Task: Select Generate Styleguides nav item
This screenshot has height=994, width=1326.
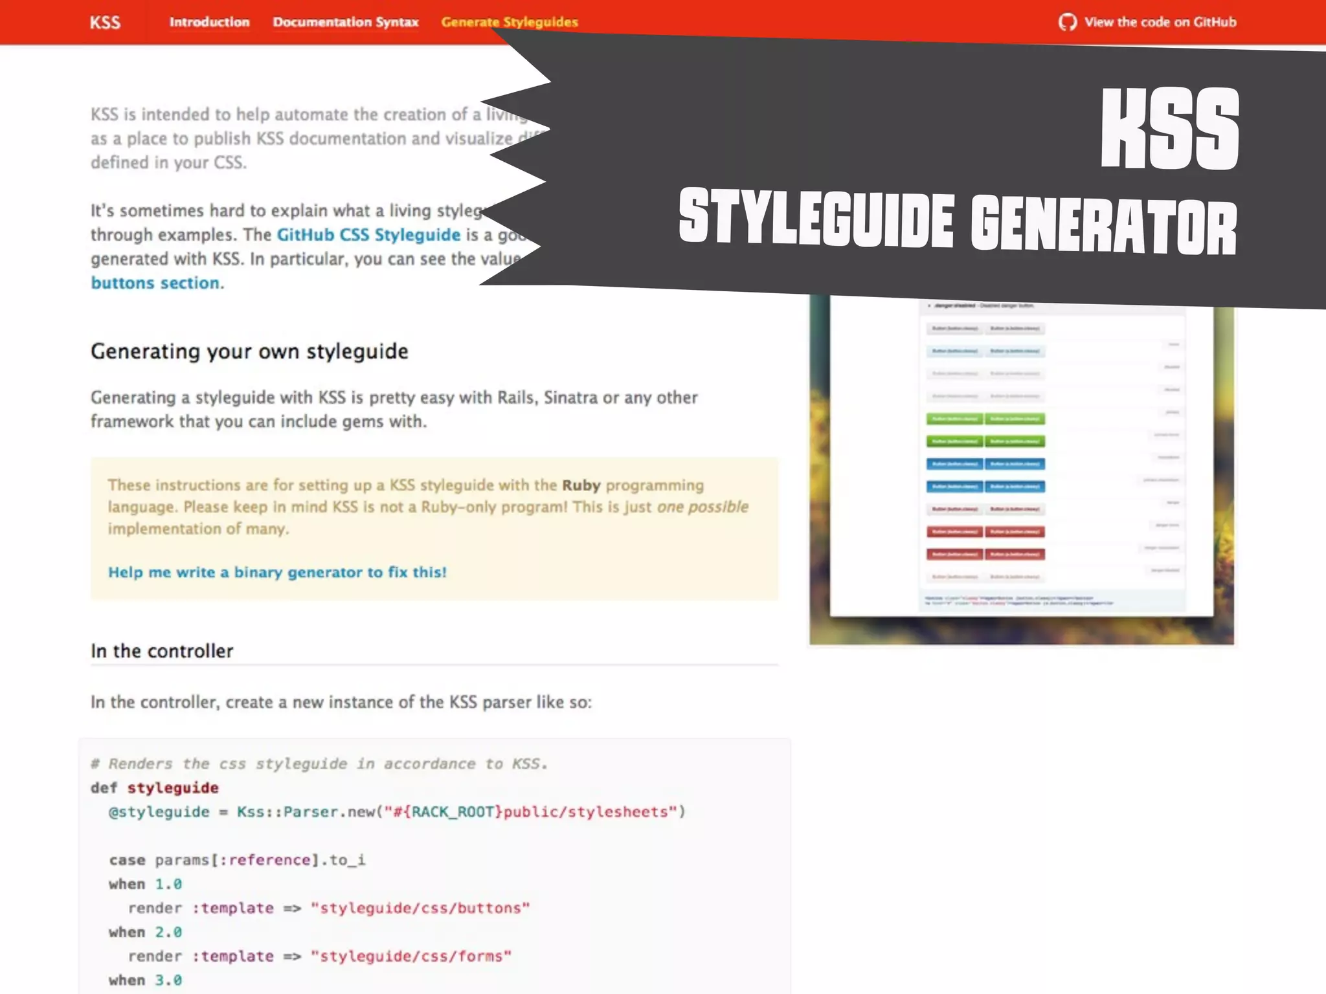Action: pos(510,22)
